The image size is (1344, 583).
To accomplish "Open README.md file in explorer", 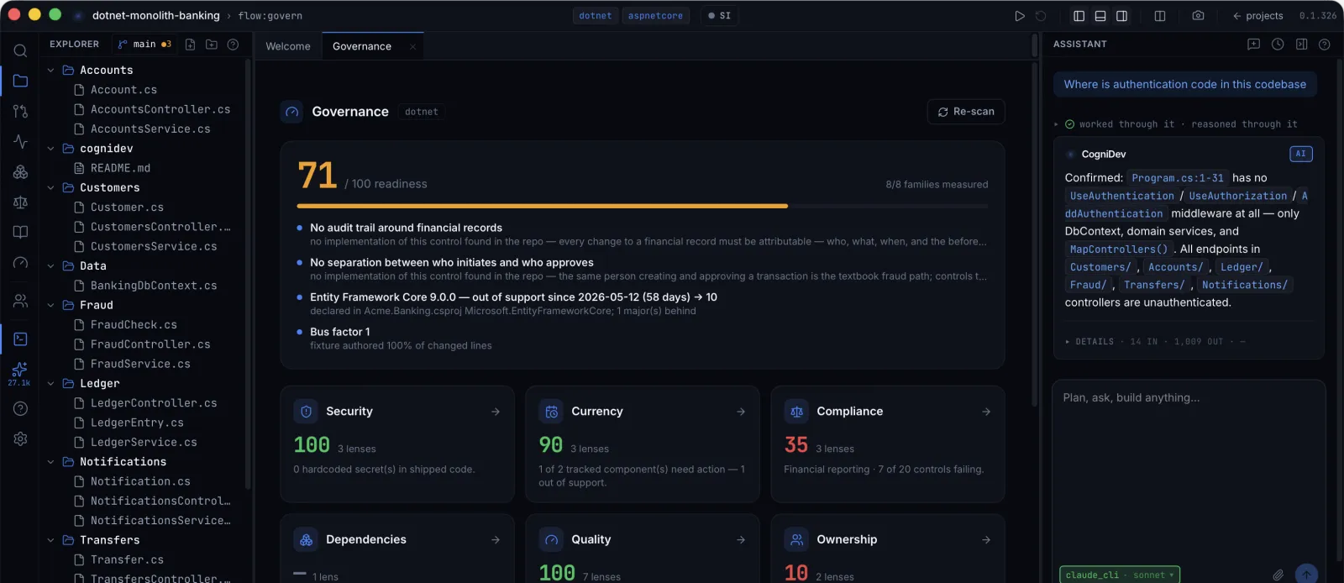I will click(121, 168).
